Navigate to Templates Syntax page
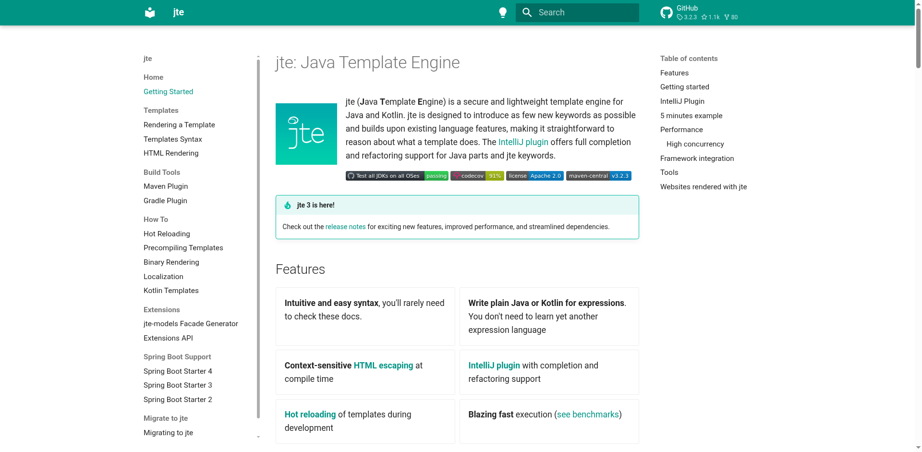Viewport: 922px width, 452px height. click(x=172, y=139)
